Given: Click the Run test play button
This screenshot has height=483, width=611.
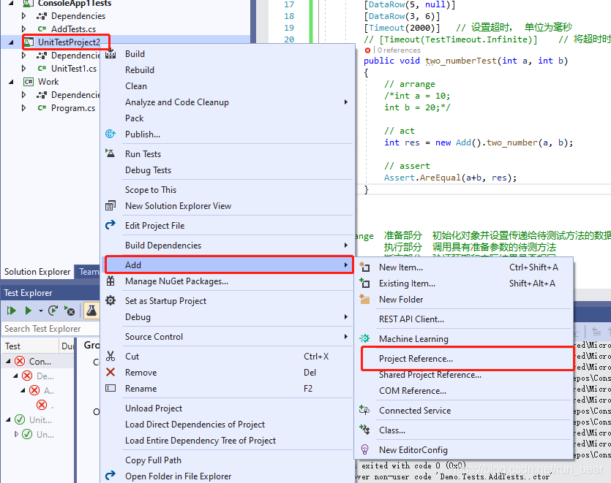Looking at the screenshot, I should click(28, 311).
